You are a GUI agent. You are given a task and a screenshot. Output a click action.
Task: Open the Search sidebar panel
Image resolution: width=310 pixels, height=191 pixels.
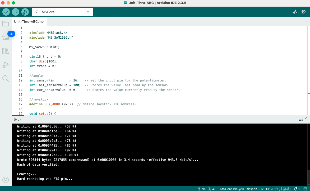coord(6,78)
